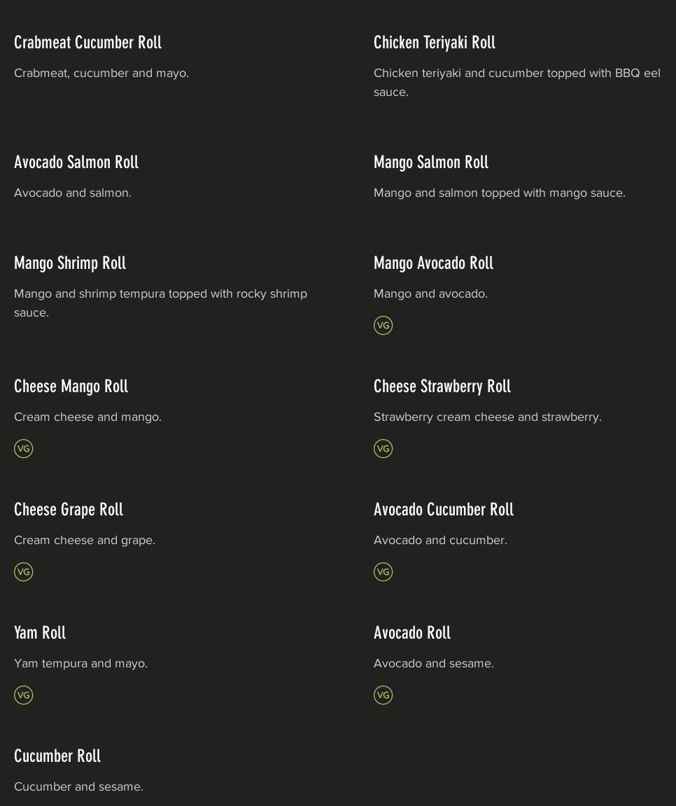
Task: Open the Avocado Salmon Roll item
Action: [x=76, y=162]
